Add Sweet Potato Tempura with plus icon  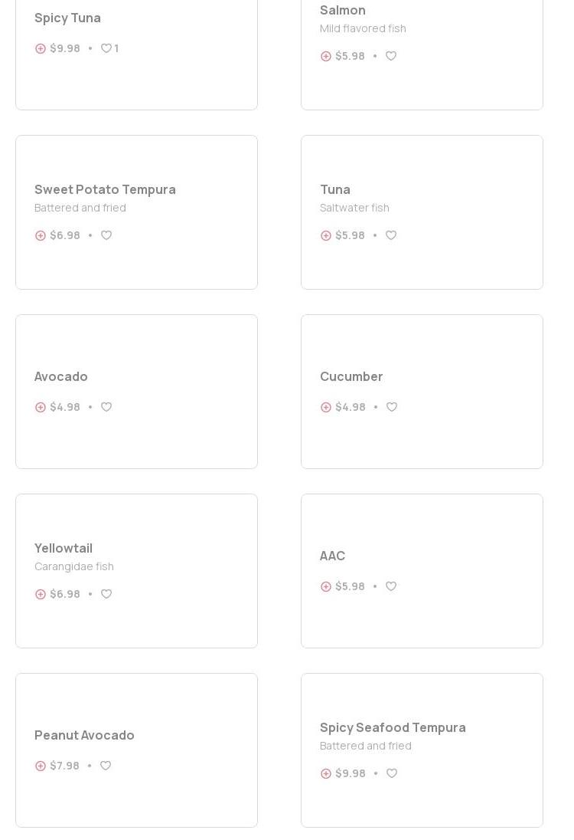(x=41, y=235)
